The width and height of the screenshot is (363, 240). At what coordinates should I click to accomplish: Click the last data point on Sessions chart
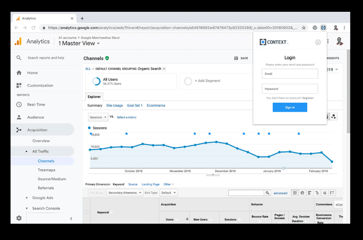[x=332, y=162]
